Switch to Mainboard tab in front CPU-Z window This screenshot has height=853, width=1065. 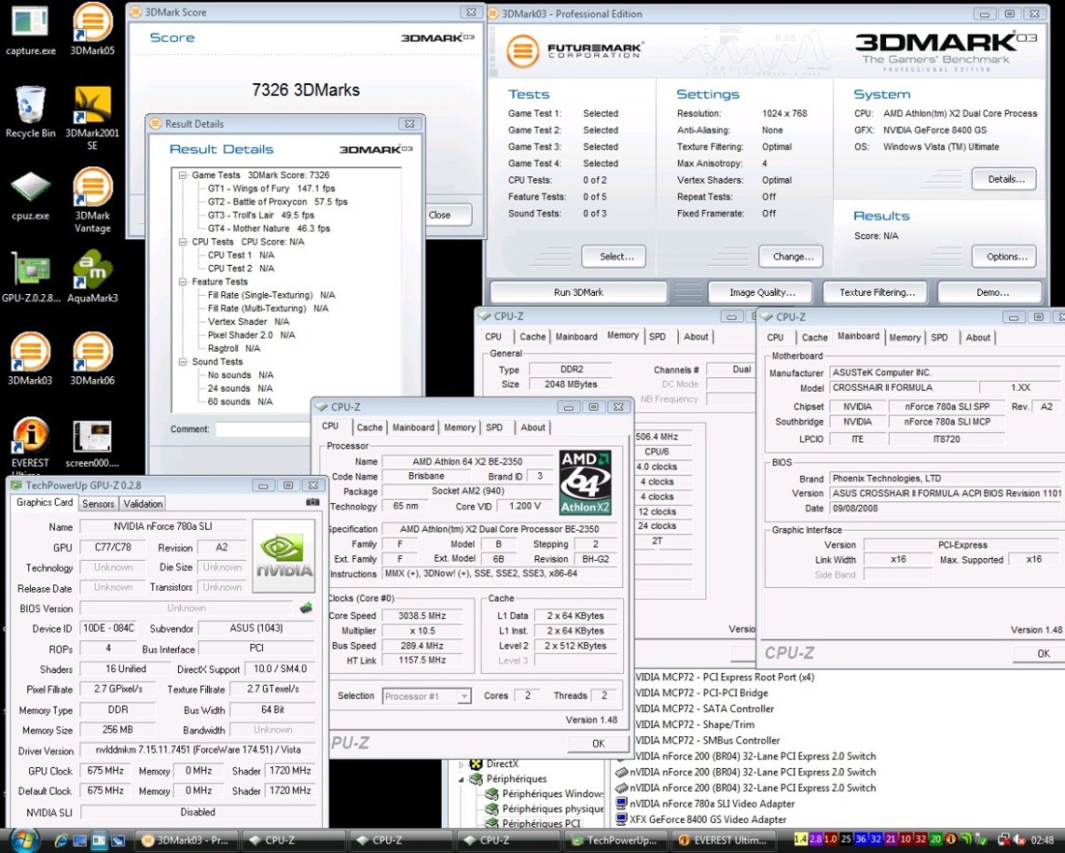pos(413,427)
